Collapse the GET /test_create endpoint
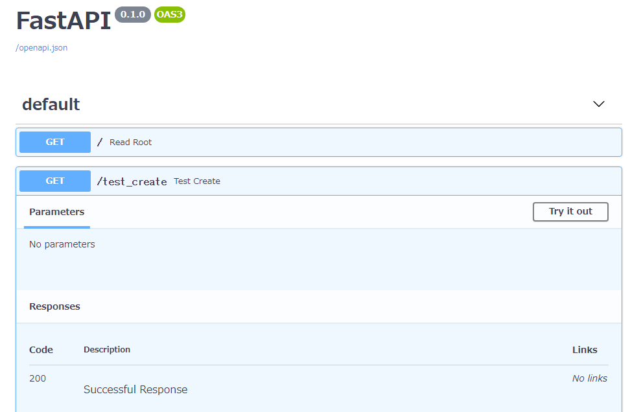Viewport: 630px width, 412px height. pos(319,181)
